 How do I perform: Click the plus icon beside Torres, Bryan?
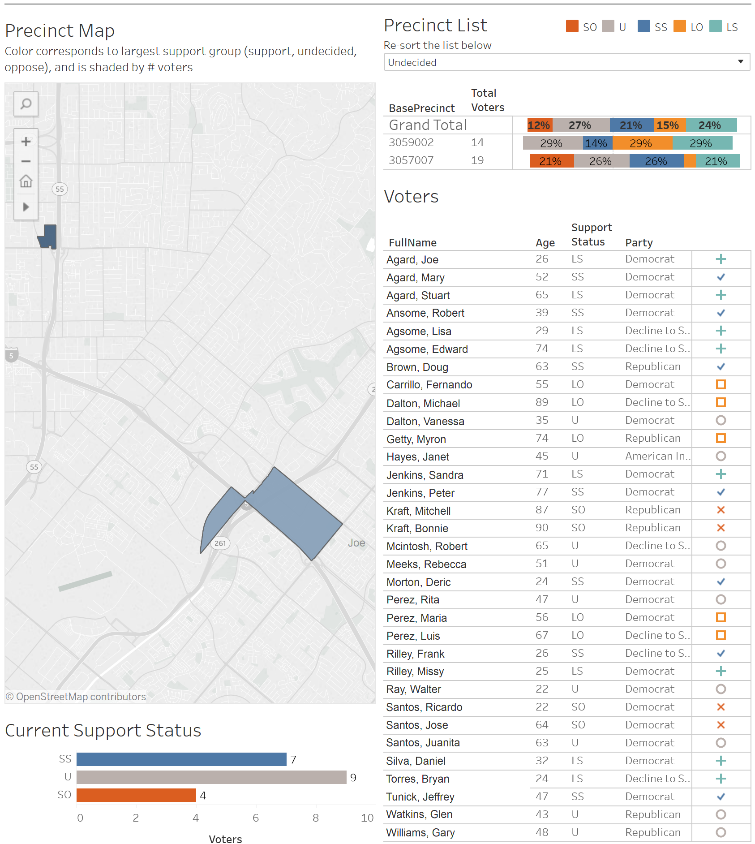pos(721,779)
